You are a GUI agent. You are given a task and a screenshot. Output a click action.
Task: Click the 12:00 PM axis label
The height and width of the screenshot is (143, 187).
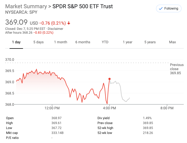coord(52,108)
